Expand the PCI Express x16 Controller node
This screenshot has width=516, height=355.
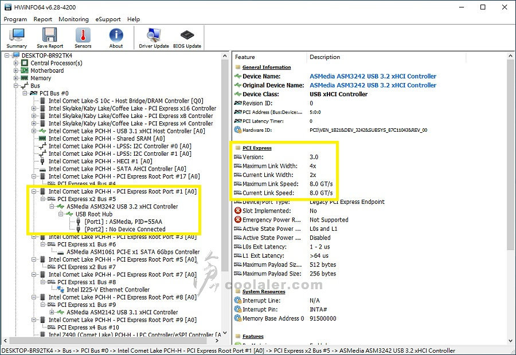pyautogui.click(x=34, y=108)
